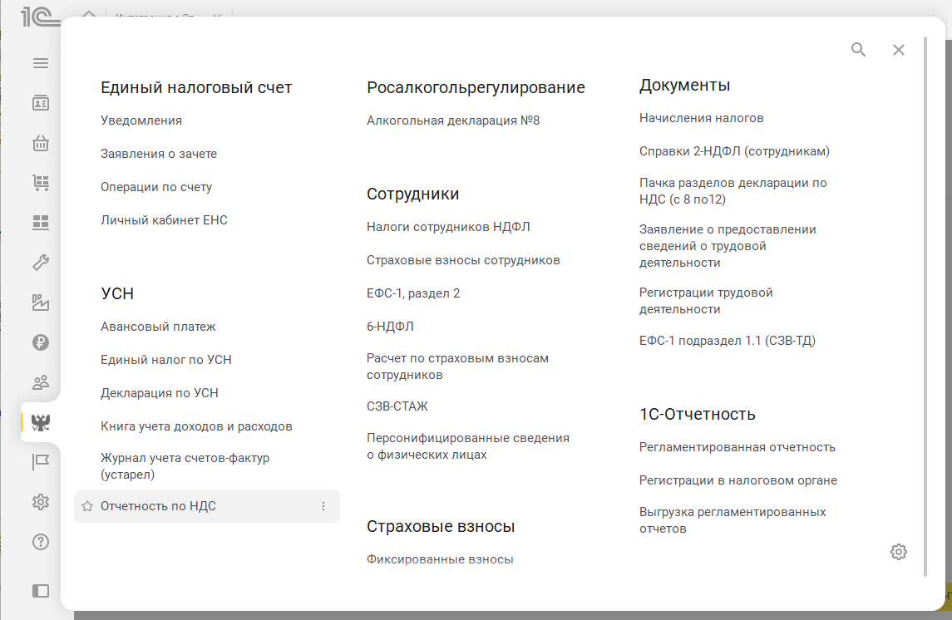952x620 pixels.
Task: Toggle favorite star for Отчетность по НДС
Action: coord(87,506)
